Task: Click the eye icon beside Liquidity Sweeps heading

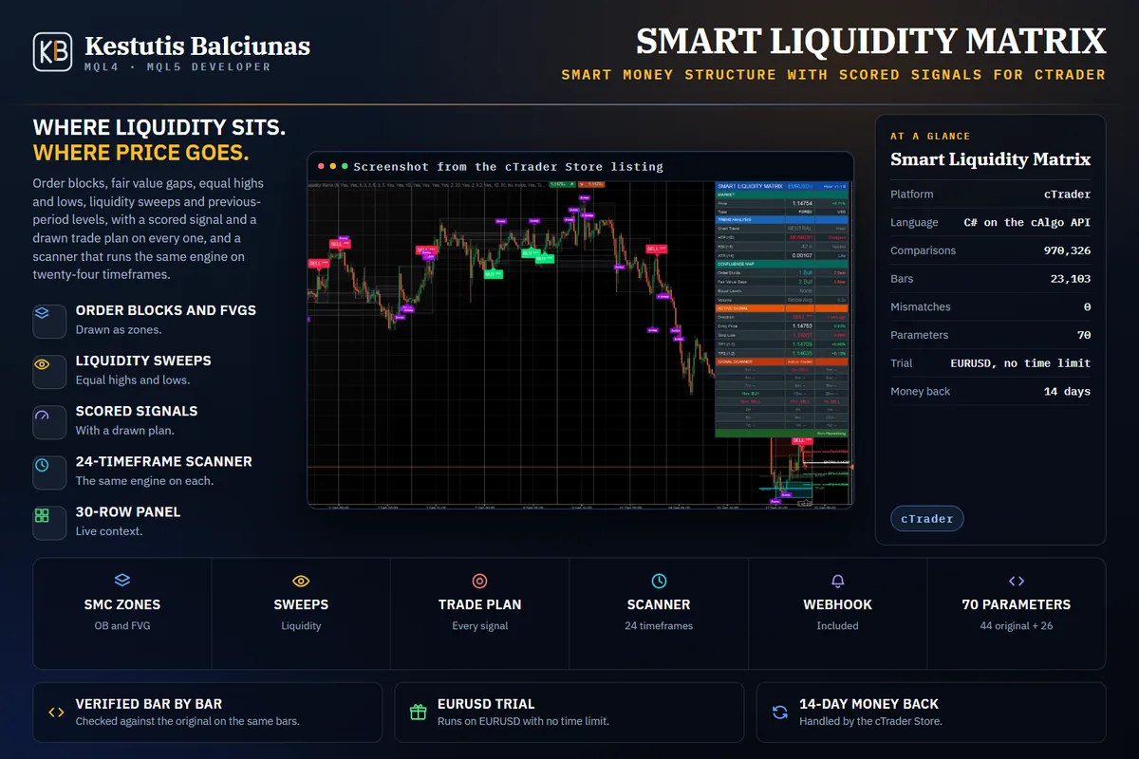Action: pyautogui.click(x=42, y=363)
